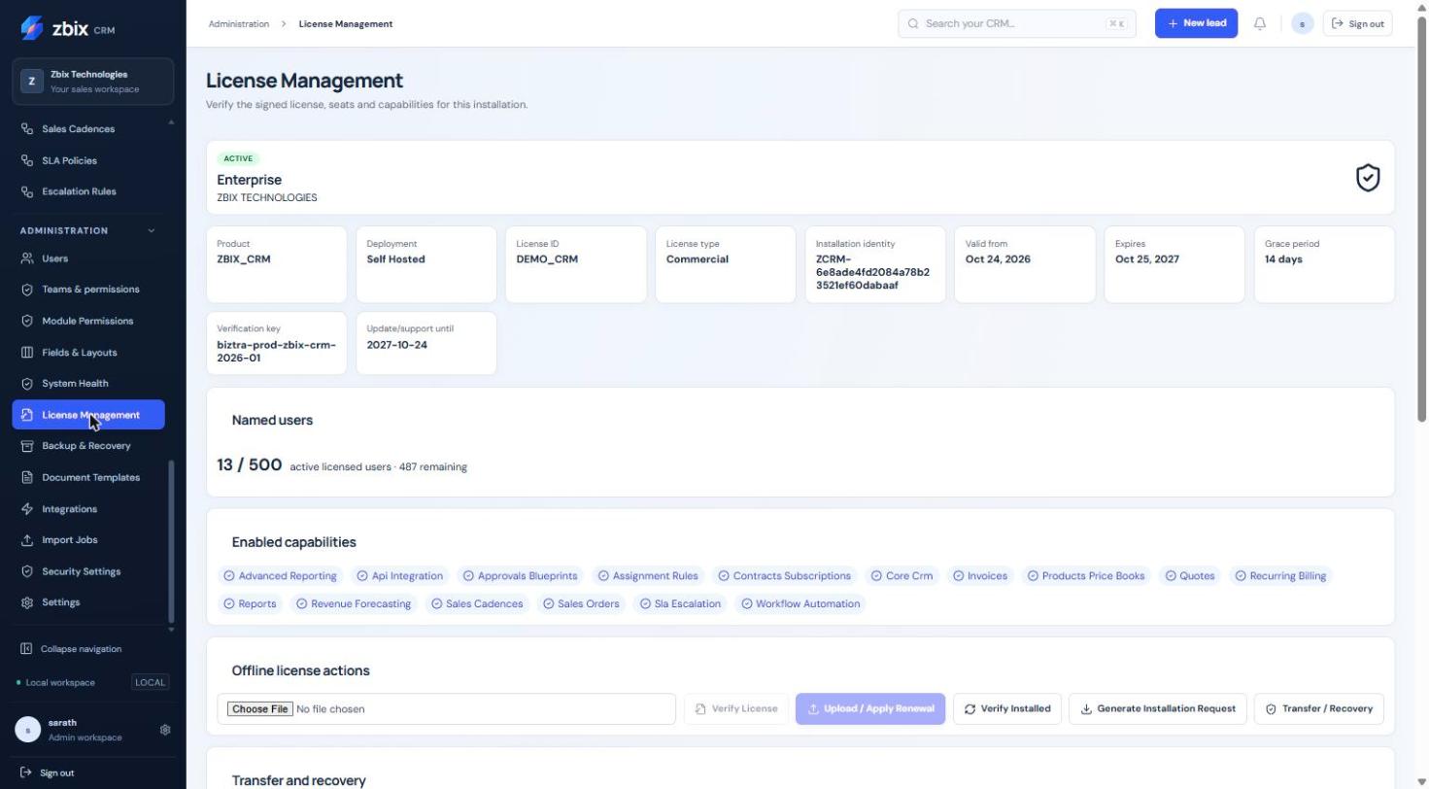Click the License Management sidebar icon
Image resolution: width=1429 pixels, height=789 pixels.
pyautogui.click(x=27, y=415)
